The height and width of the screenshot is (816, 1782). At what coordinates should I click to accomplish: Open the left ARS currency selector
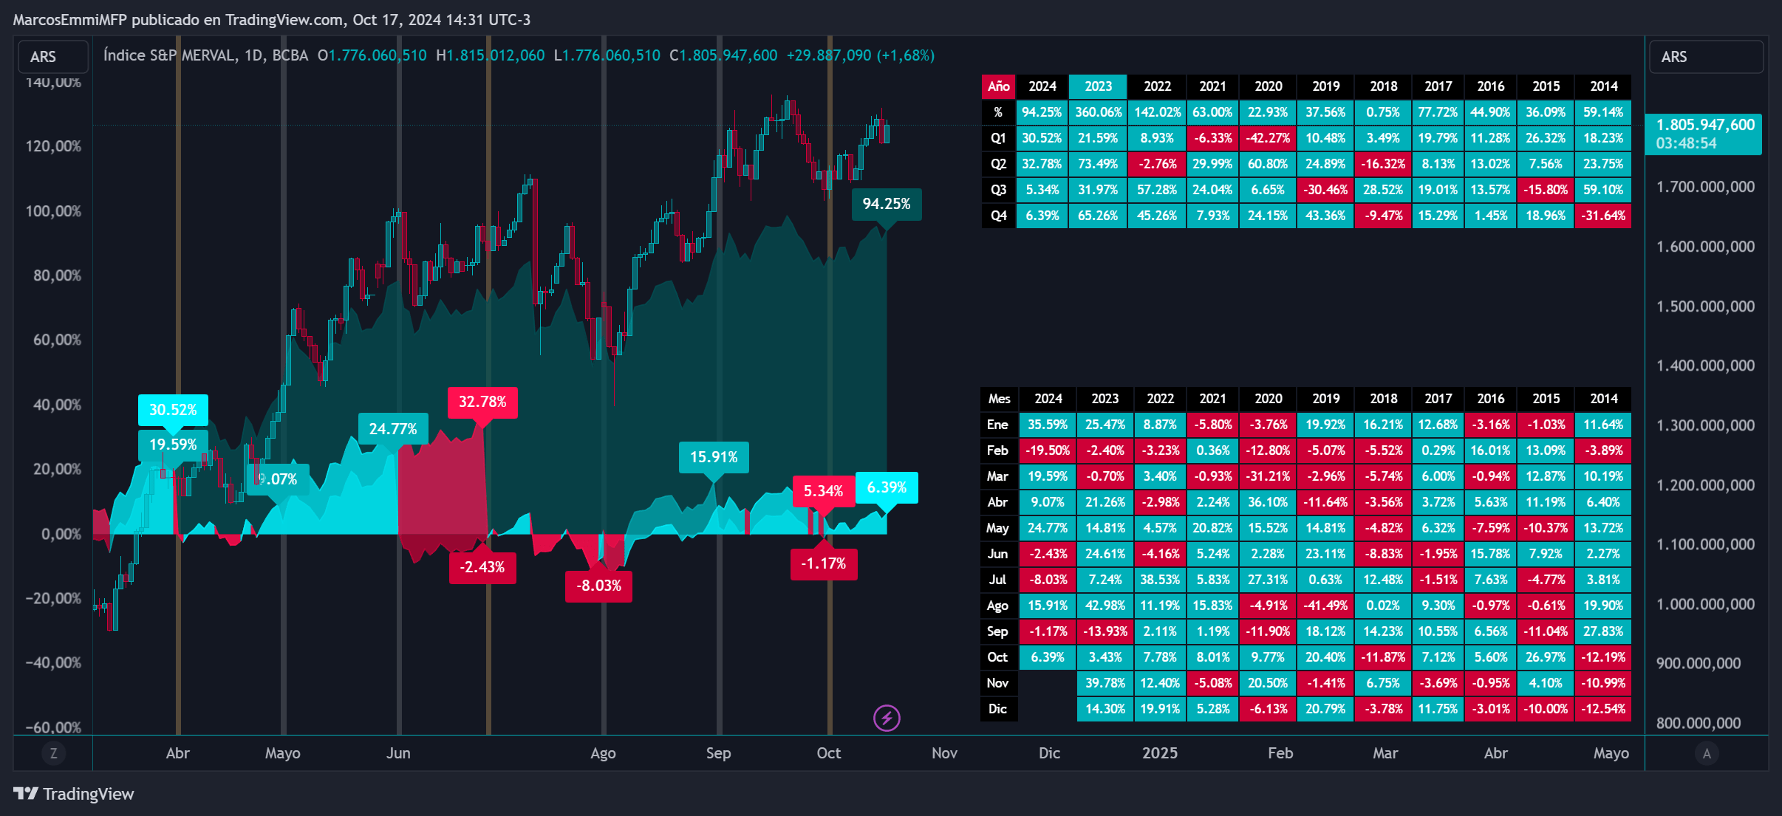pyautogui.click(x=52, y=57)
